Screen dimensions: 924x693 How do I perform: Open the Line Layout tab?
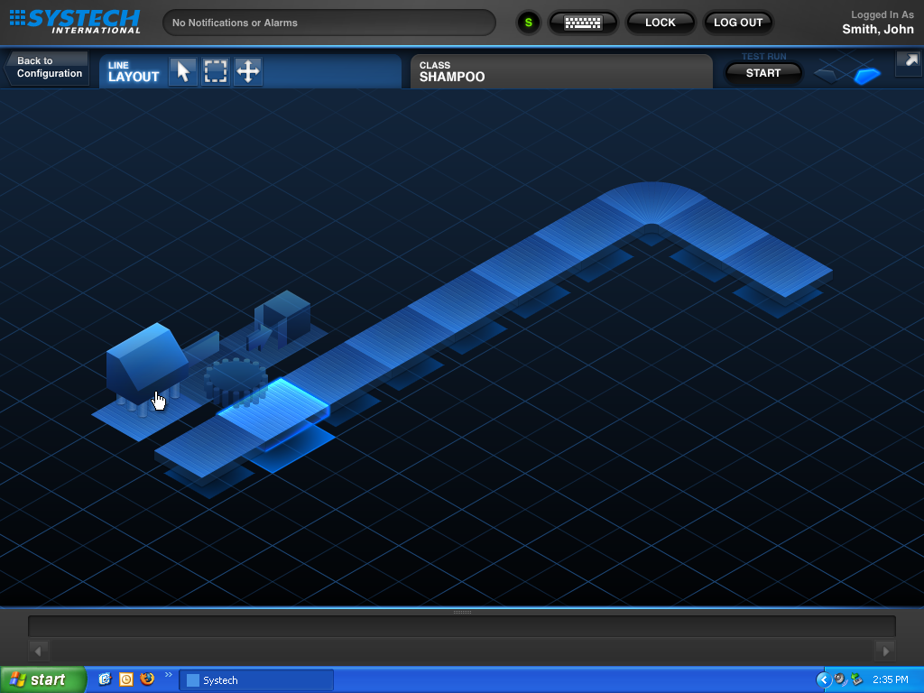point(134,71)
